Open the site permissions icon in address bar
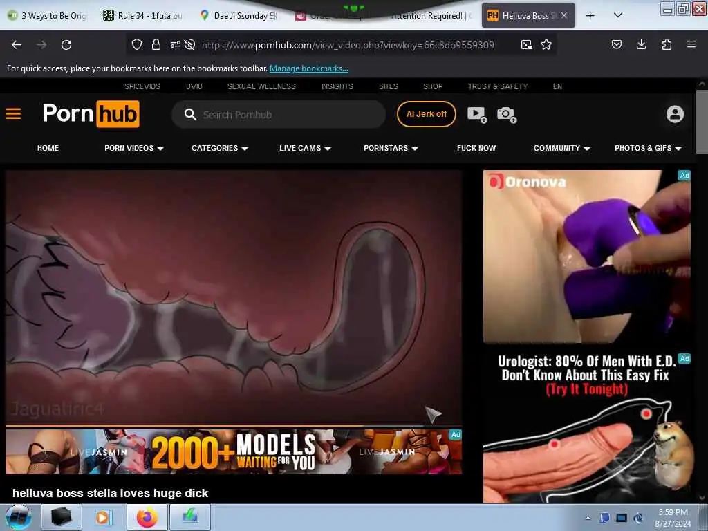The width and height of the screenshot is (708, 531). pyautogui.click(x=175, y=44)
